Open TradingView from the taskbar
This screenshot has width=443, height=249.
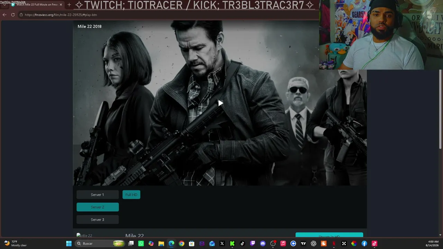pos(303,243)
